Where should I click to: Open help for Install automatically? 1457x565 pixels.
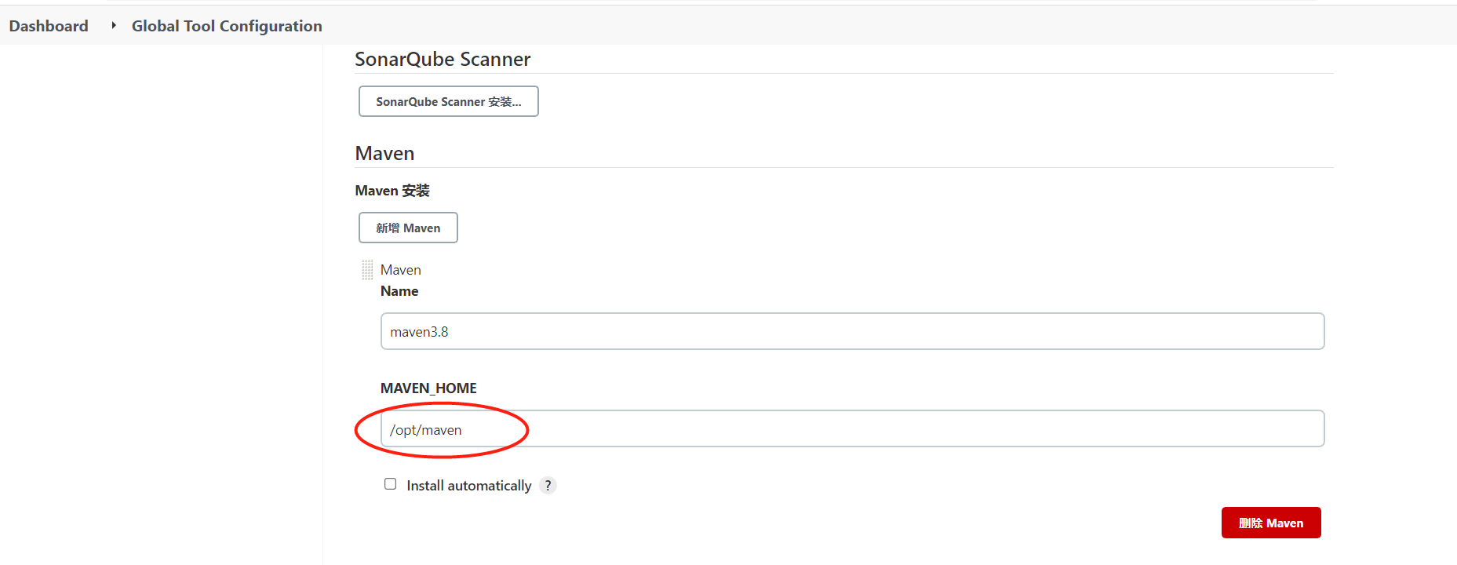click(x=548, y=486)
